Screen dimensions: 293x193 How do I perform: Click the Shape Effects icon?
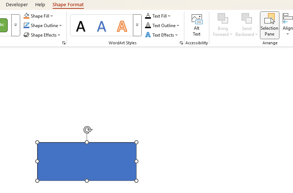pos(26,35)
